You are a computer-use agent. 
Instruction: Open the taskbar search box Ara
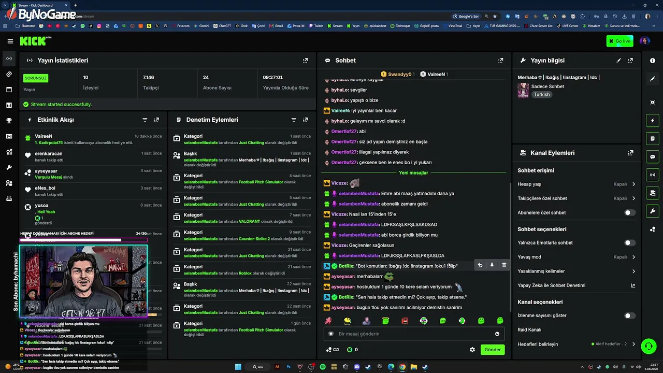tap(258, 367)
